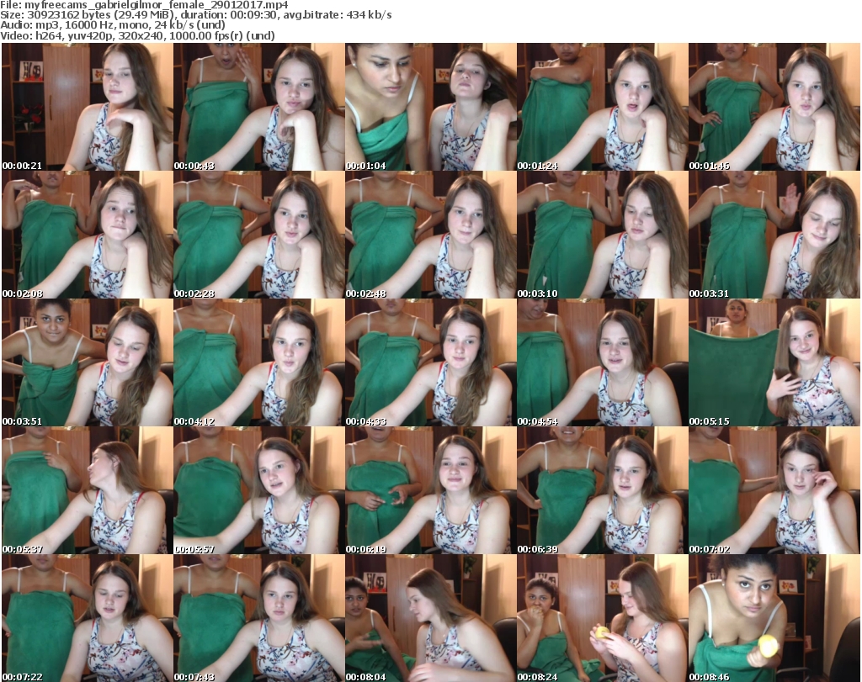Click the frame at 00:02:08

coord(88,235)
